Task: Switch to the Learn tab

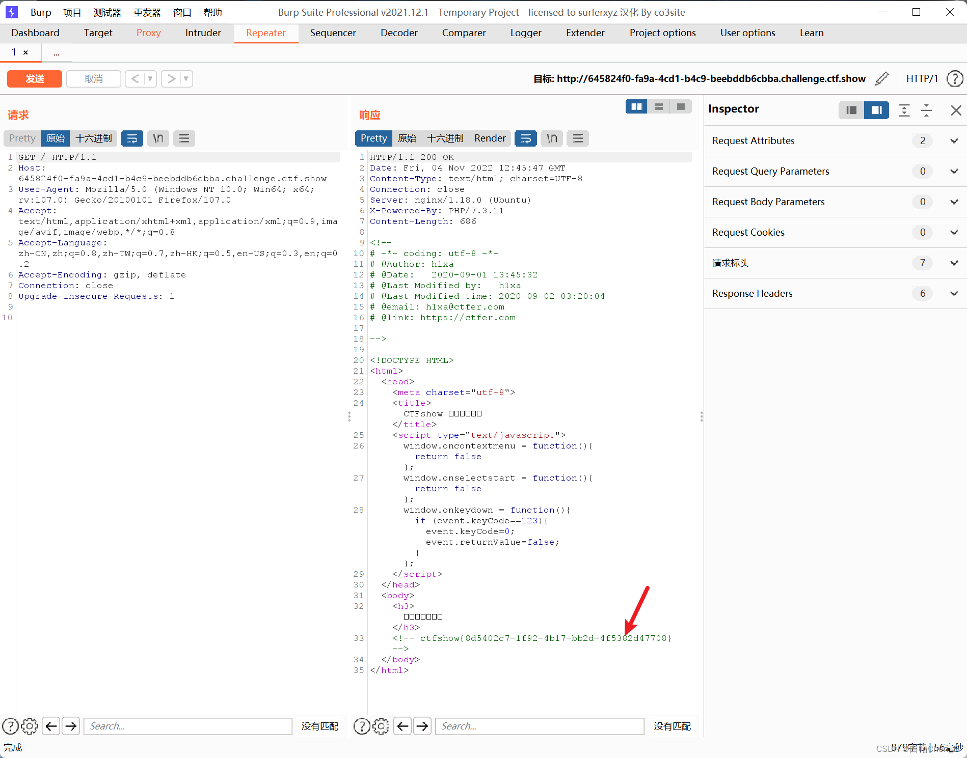Action: pyautogui.click(x=811, y=33)
